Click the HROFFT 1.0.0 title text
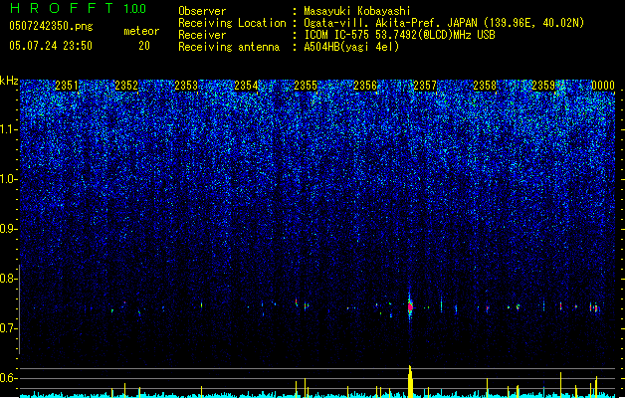Viewport: 626px width, 398px height. pos(79,8)
